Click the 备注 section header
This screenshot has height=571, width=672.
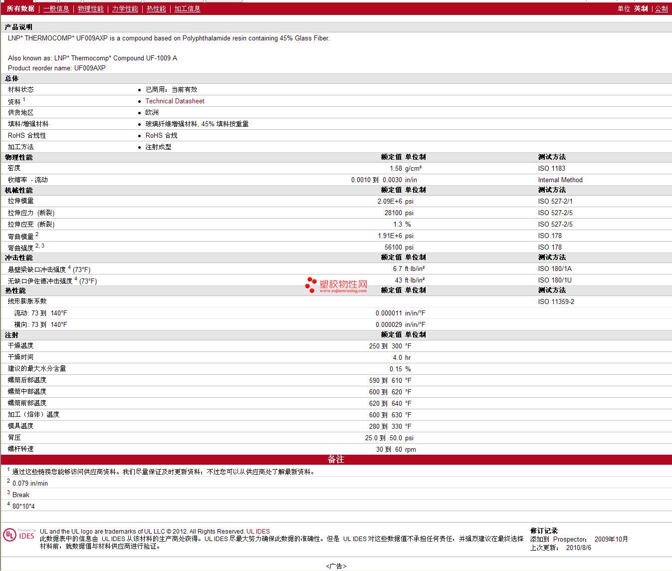336,459
